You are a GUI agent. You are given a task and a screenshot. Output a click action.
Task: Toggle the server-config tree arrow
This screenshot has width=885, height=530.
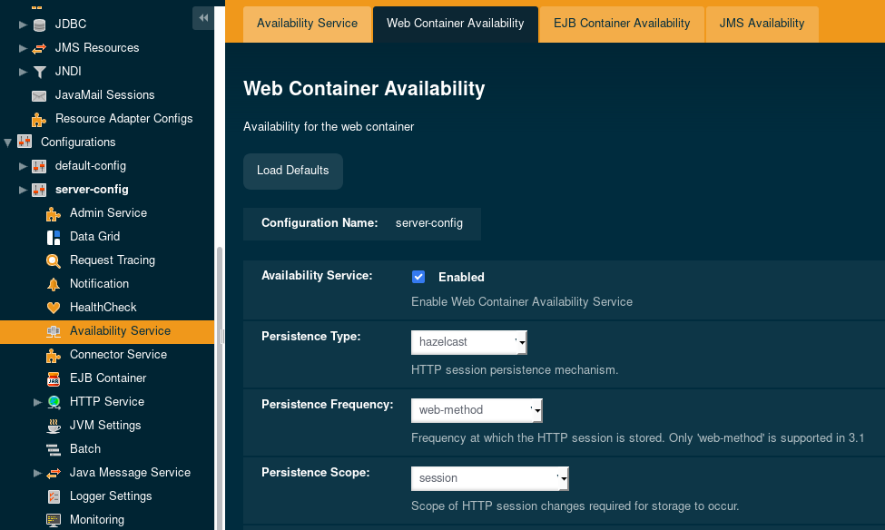click(23, 190)
